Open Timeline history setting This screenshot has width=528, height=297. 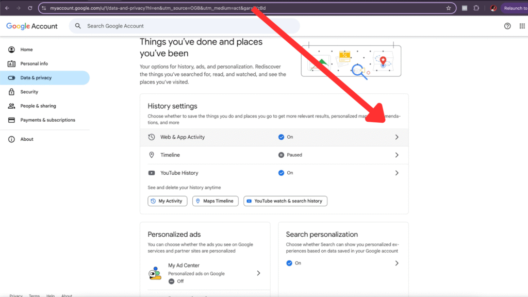pos(274,155)
